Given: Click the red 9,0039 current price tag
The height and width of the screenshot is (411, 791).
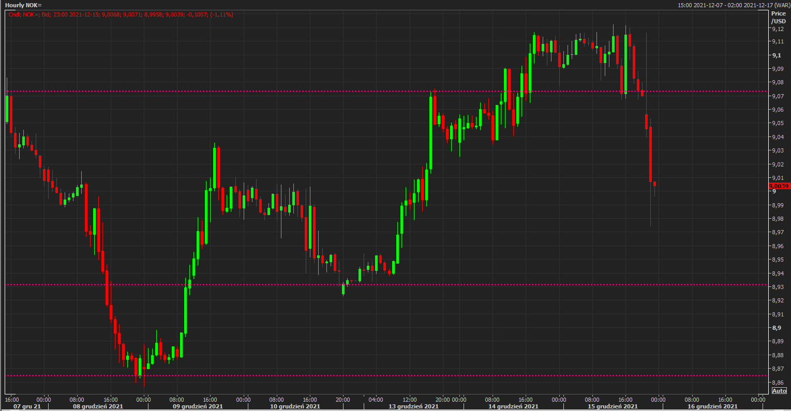Looking at the screenshot, I should pyautogui.click(x=779, y=186).
